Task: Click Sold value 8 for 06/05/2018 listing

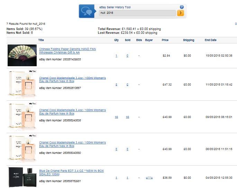Action: pos(127,149)
